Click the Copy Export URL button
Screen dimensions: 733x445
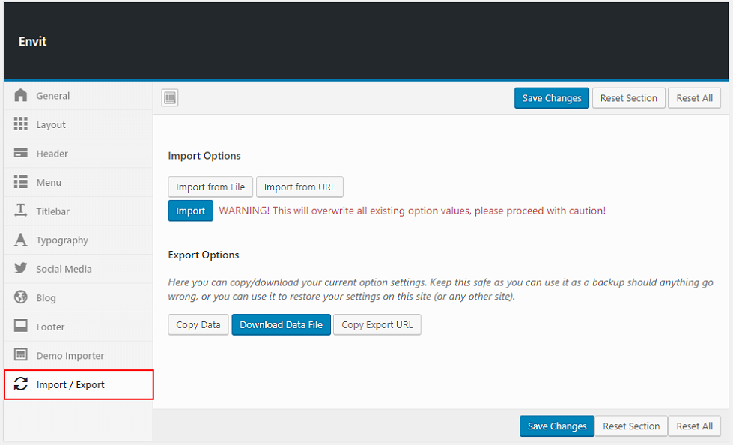pos(377,325)
